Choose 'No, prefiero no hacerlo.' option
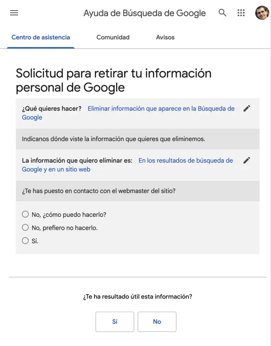This screenshot has height=346, width=271. pos(25,227)
